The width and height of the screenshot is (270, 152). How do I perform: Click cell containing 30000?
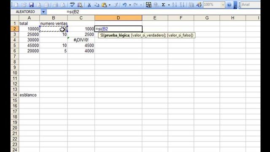[x=29, y=40]
